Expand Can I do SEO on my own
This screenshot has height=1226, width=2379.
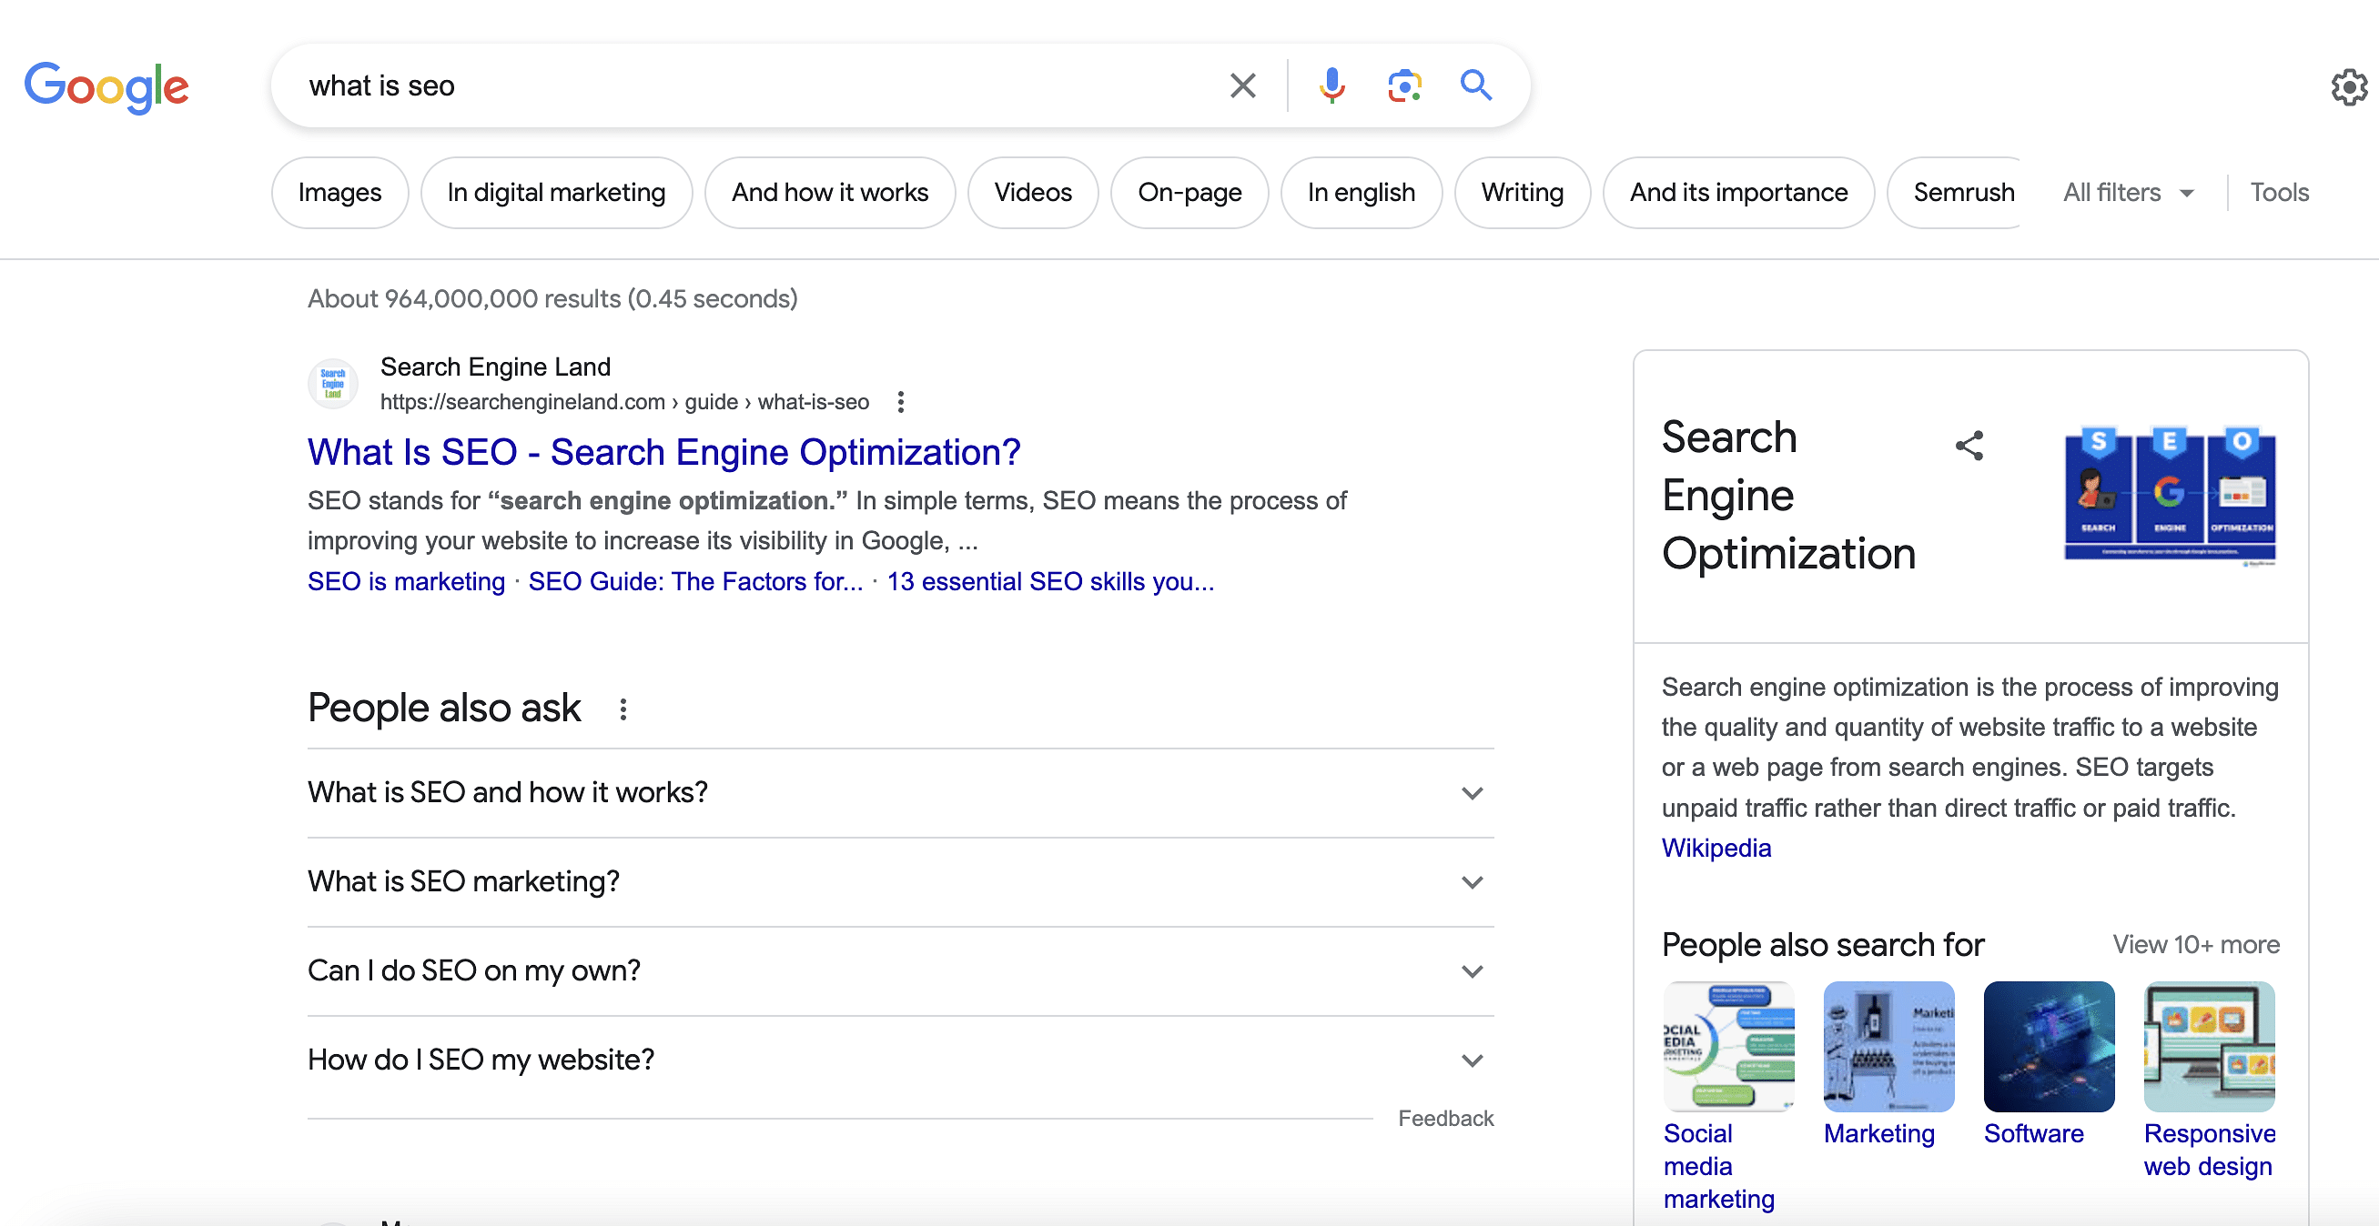[900, 971]
